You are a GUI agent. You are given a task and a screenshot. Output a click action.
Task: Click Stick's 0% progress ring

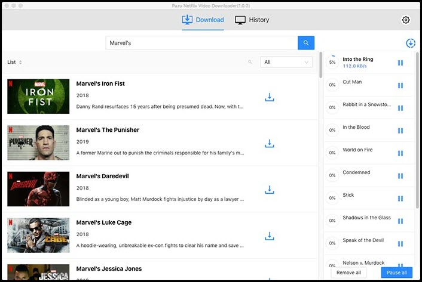click(x=332, y=198)
